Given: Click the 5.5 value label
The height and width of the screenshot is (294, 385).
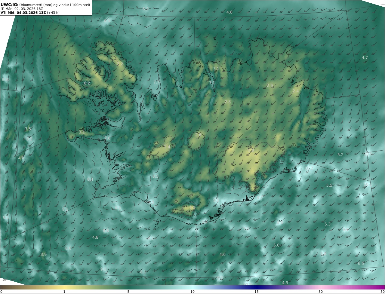Looking at the screenshot, I should (329, 185).
